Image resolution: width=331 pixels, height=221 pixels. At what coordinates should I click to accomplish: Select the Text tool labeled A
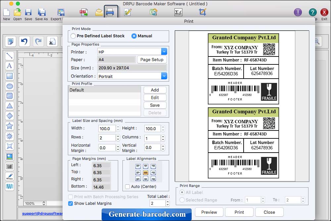[10, 66]
